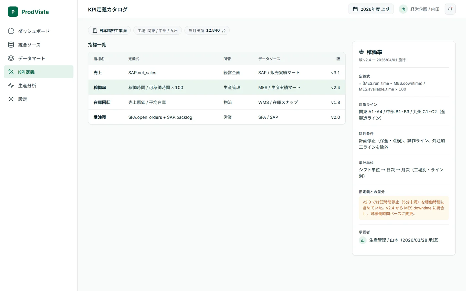Click version v3.1 cell

(336, 73)
